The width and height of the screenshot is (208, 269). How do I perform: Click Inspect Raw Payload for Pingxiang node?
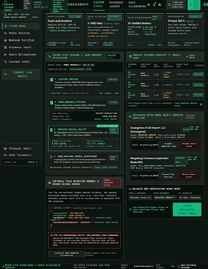[x=168, y=175]
